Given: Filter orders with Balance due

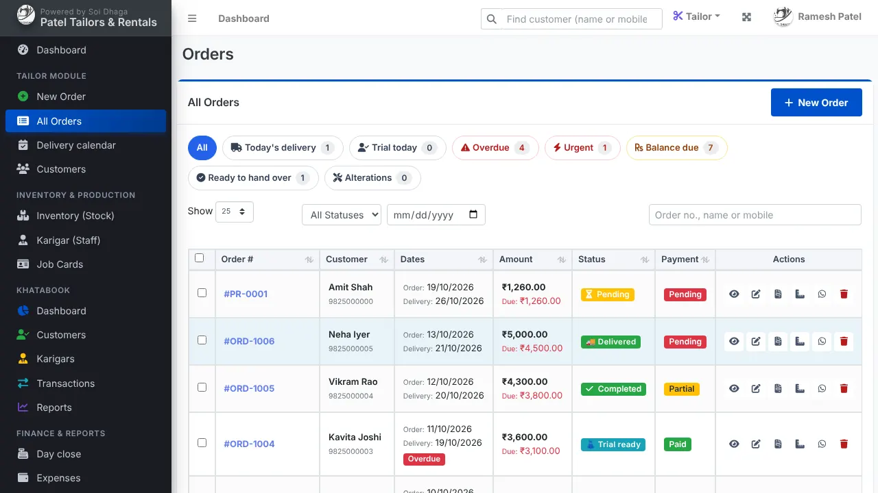Looking at the screenshot, I should click(676, 148).
